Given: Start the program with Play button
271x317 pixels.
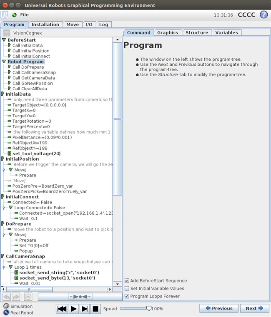Looking at the screenshot, I should click(73, 309).
